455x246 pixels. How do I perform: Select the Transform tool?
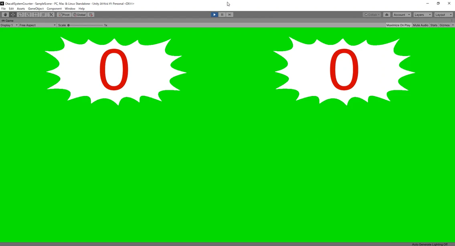point(43,15)
